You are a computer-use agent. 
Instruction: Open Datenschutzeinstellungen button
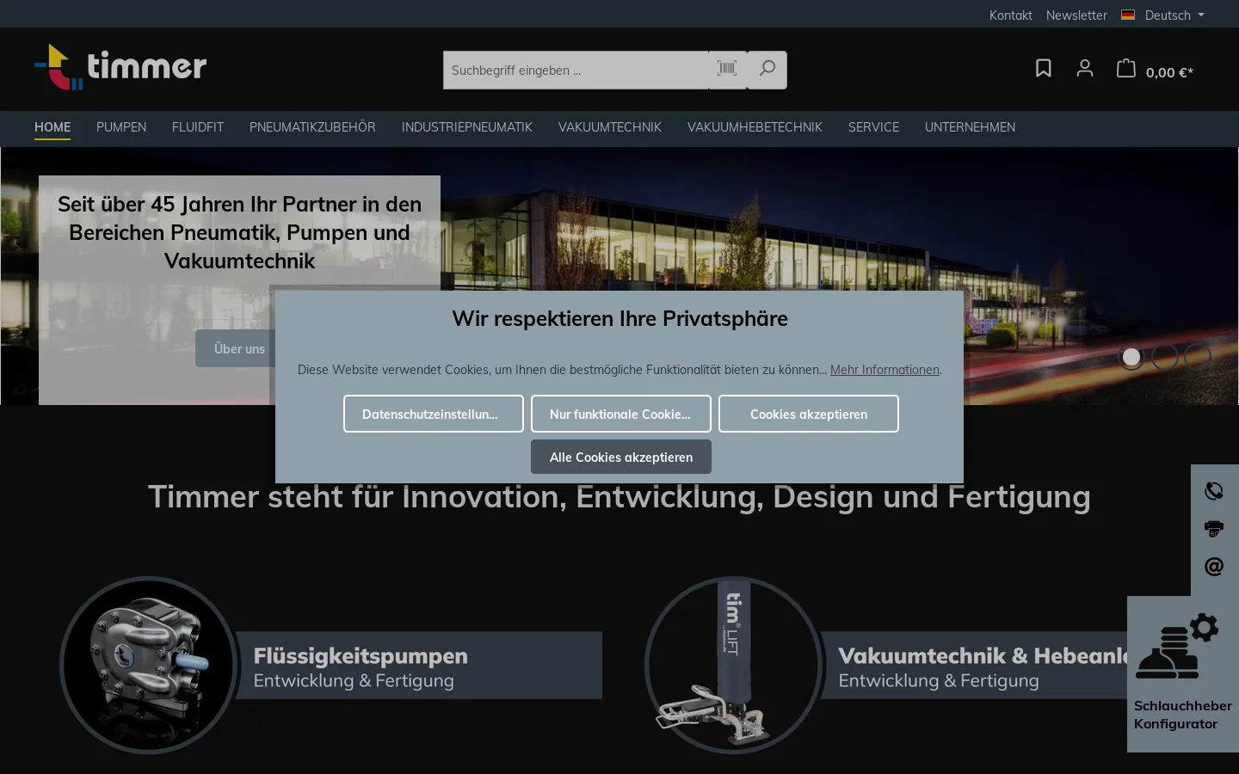pyautogui.click(x=434, y=414)
